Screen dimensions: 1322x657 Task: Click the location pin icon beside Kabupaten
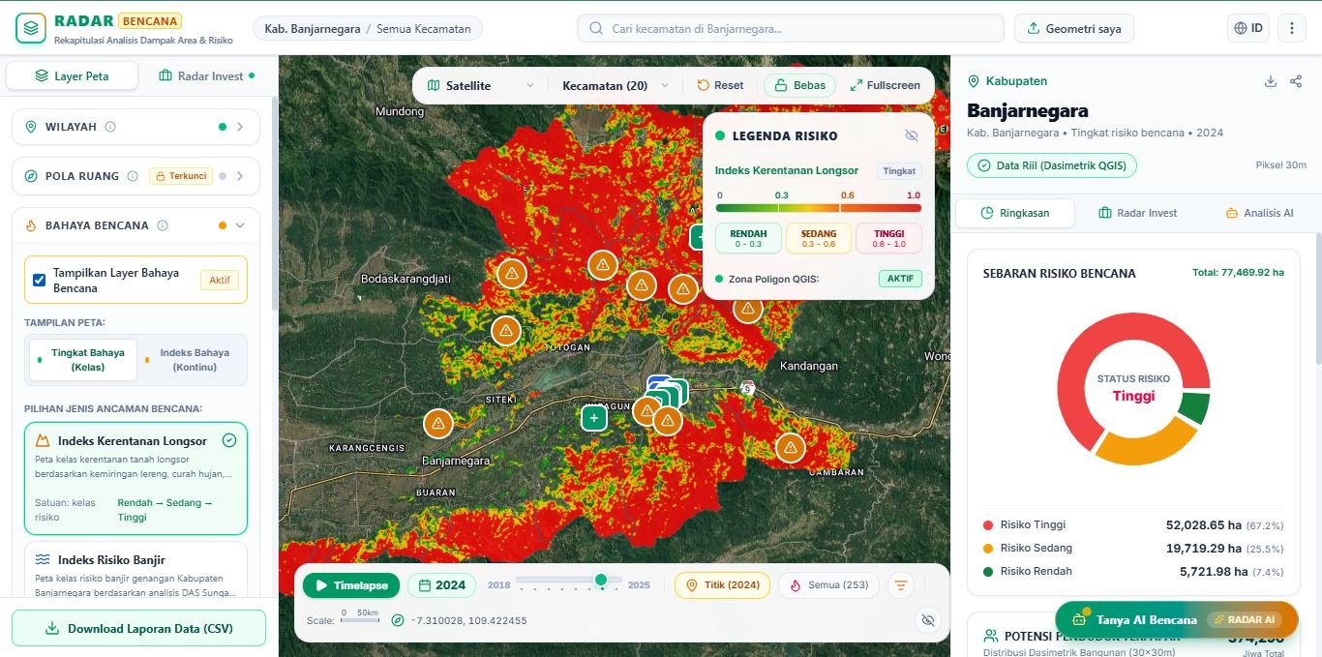pyautogui.click(x=974, y=81)
